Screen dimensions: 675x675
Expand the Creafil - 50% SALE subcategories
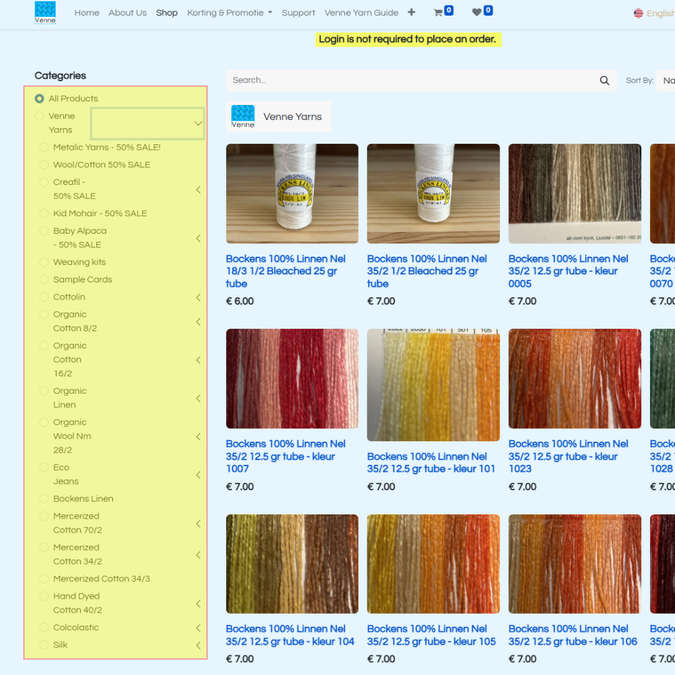199,189
